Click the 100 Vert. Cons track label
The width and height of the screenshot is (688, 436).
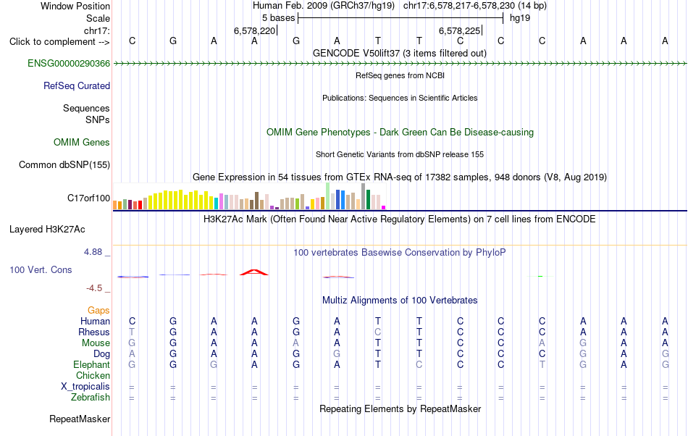click(41, 269)
